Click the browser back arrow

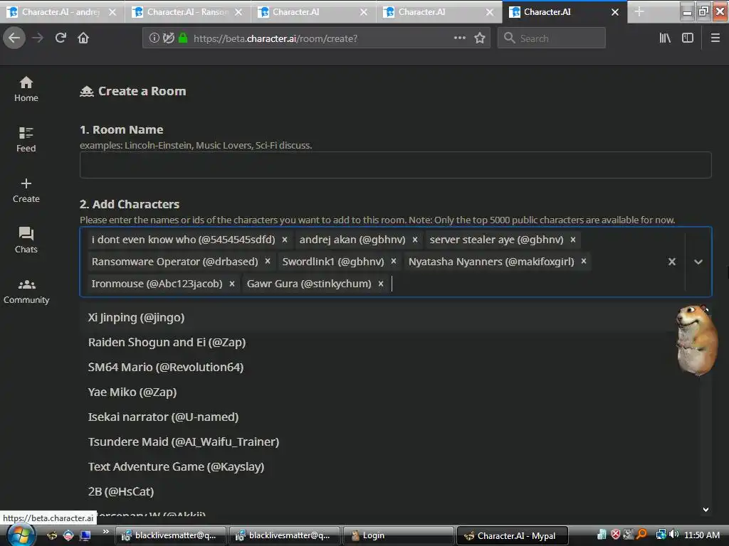pos(14,38)
